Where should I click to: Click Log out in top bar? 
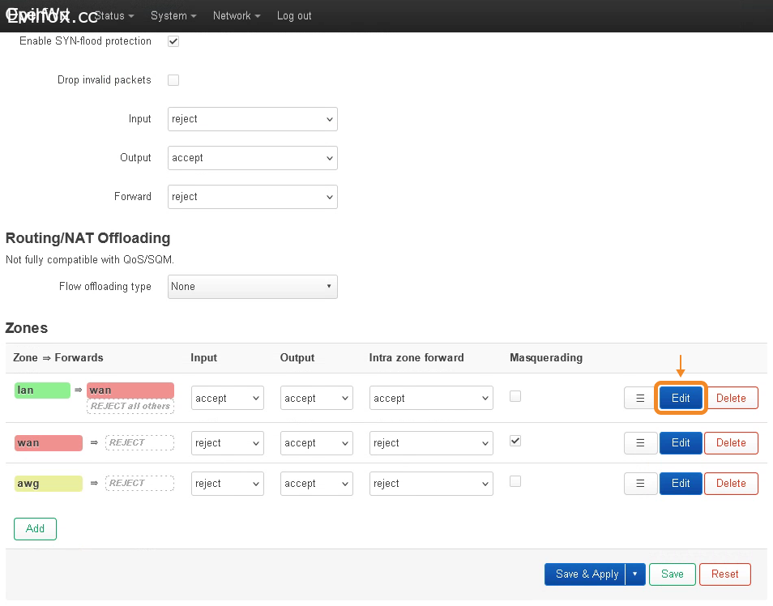pyautogui.click(x=294, y=16)
